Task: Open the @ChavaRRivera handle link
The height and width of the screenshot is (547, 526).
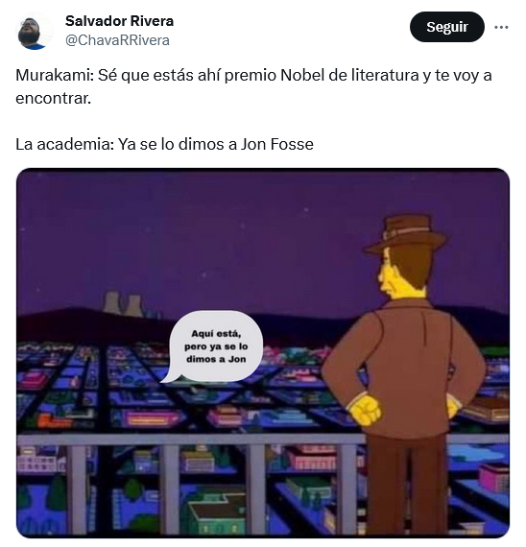Action: [x=117, y=40]
